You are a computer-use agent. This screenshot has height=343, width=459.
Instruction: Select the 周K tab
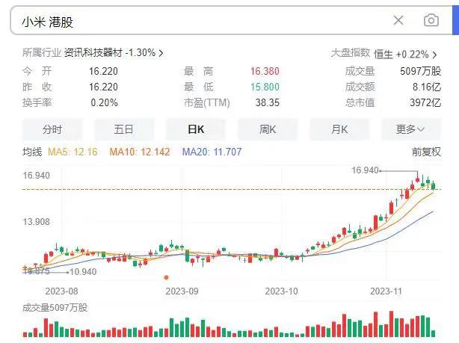pyautogui.click(x=268, y=129)
